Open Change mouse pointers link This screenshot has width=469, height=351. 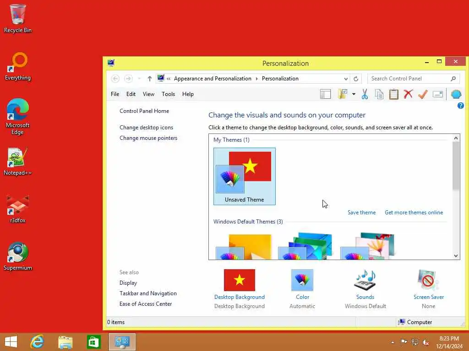pyautogui.click(x=148, y=138)
